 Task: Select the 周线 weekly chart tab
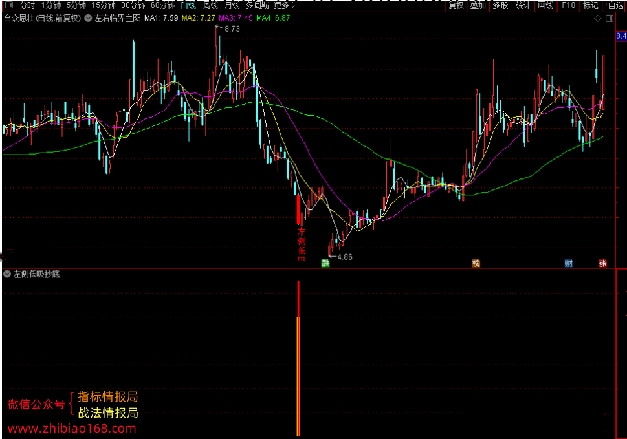pyautogui.click(x=210, y=6)
